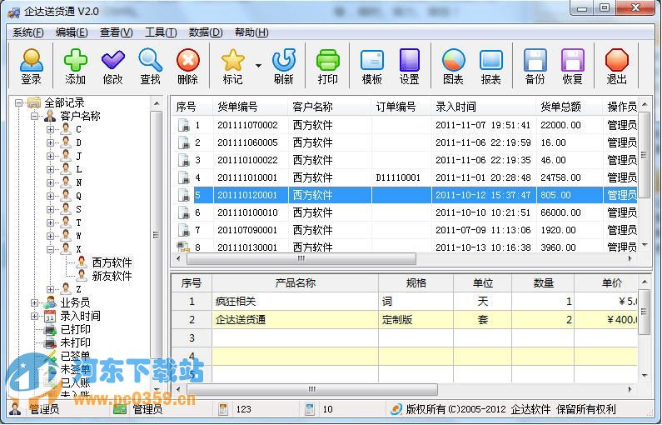Select order row 201111070002
662x425 pixels.
[405, 125]
